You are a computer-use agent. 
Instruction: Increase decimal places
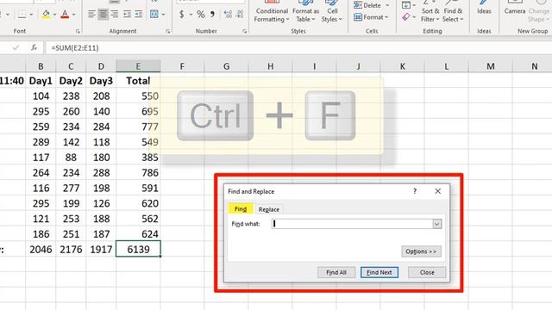pos(228,15)
